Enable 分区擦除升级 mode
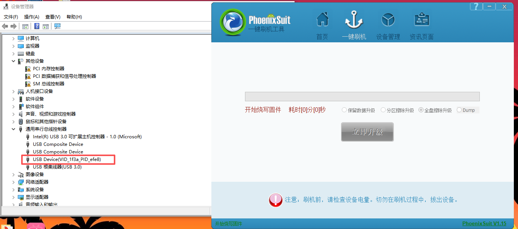The width and height of the screenshot is (518, 229). tap(383, 110)
